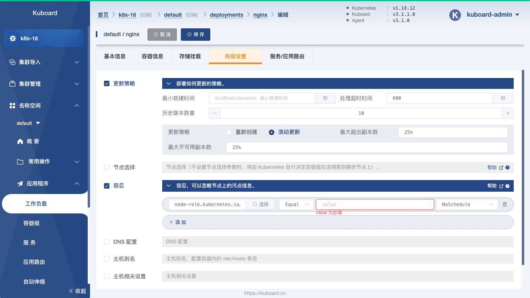Click external link icon in 节点选择 row

click(501, 168)
